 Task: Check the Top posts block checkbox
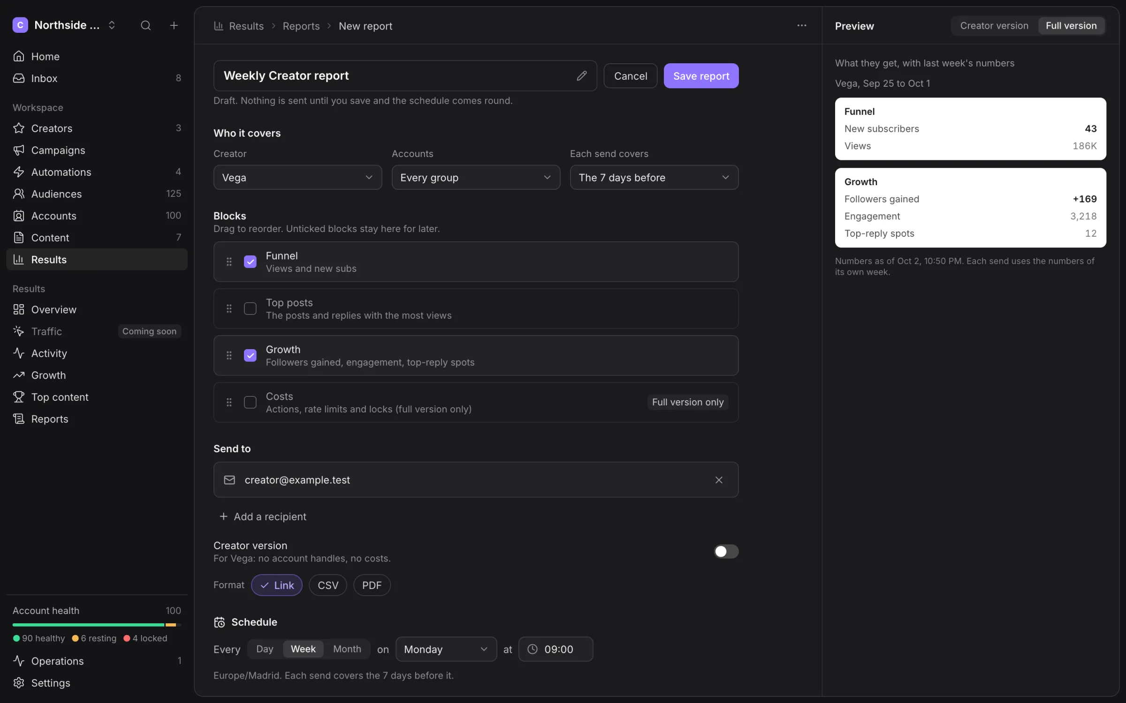tap(250, 308)
